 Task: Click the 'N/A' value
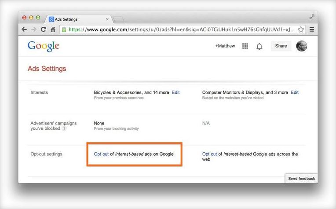(206, 123)
